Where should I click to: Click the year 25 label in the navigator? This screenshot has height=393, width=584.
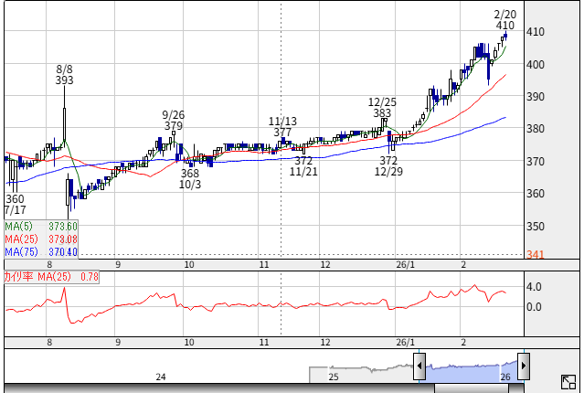(334, 377)
